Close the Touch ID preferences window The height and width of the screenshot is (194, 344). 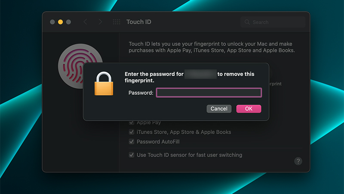pyautogui.click(x=52, y=22)
